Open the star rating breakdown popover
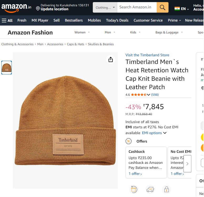204x197 pixels. tap(149, 95)
